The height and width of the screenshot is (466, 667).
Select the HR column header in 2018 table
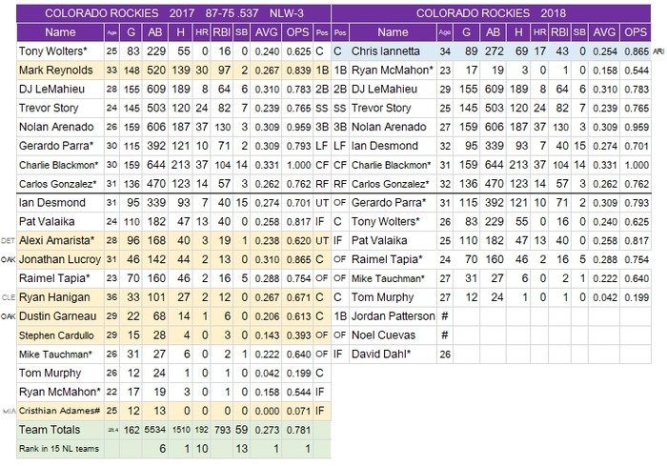[x=539, y=32]
